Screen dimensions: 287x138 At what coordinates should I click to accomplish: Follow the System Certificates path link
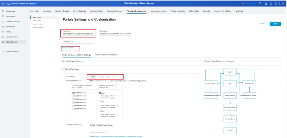click(x=116, y=136)
